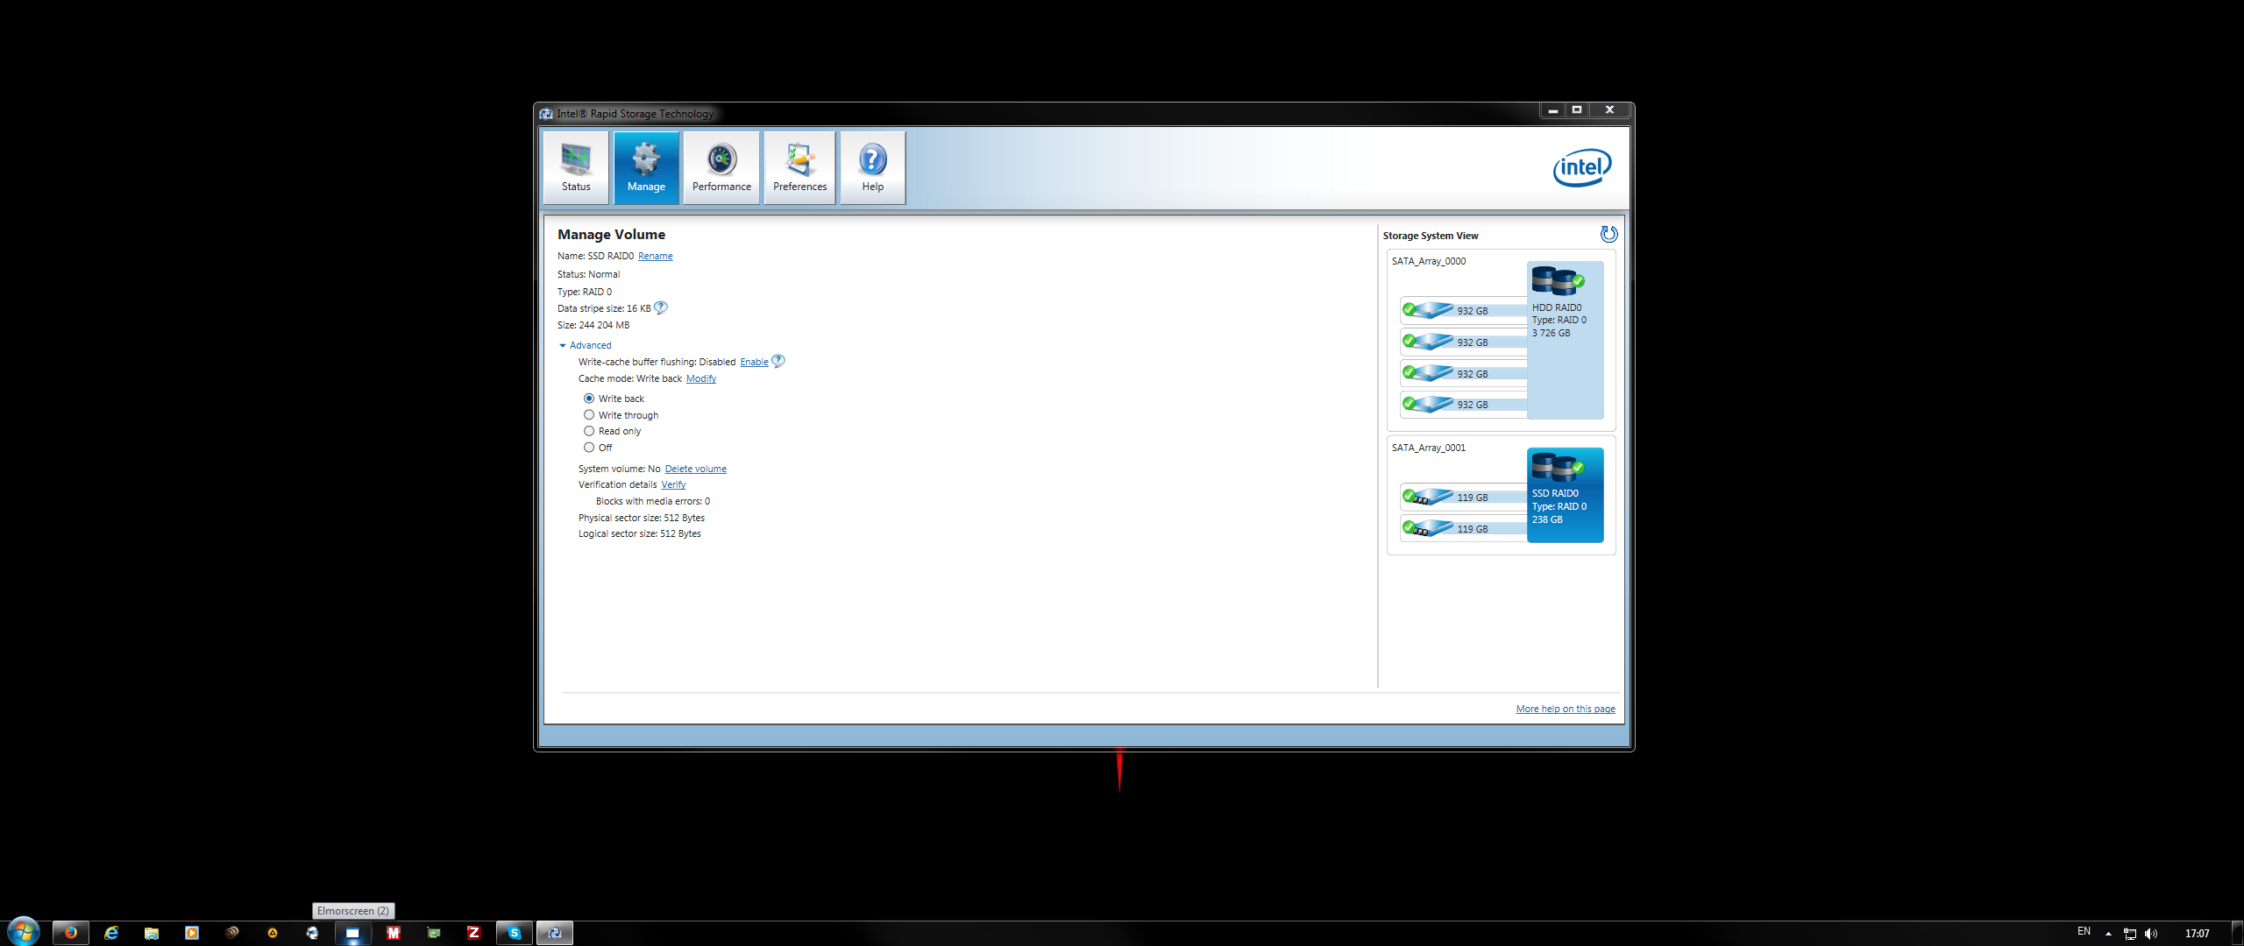Click help icon next to Enable link
2244x946 pixels.
[x=778, y=361]
